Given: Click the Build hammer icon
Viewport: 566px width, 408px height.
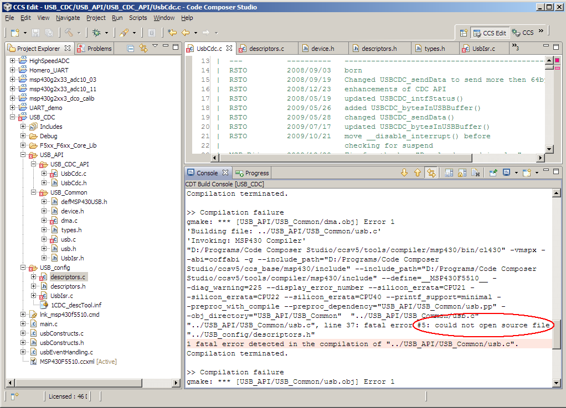Looking at the screenshot, I should pos(69,33).
